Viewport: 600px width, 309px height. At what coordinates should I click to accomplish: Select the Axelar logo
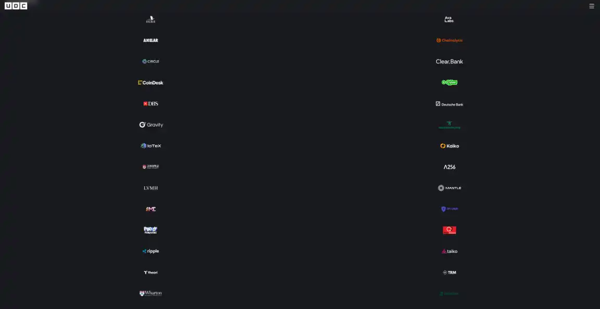coord(151,40)
